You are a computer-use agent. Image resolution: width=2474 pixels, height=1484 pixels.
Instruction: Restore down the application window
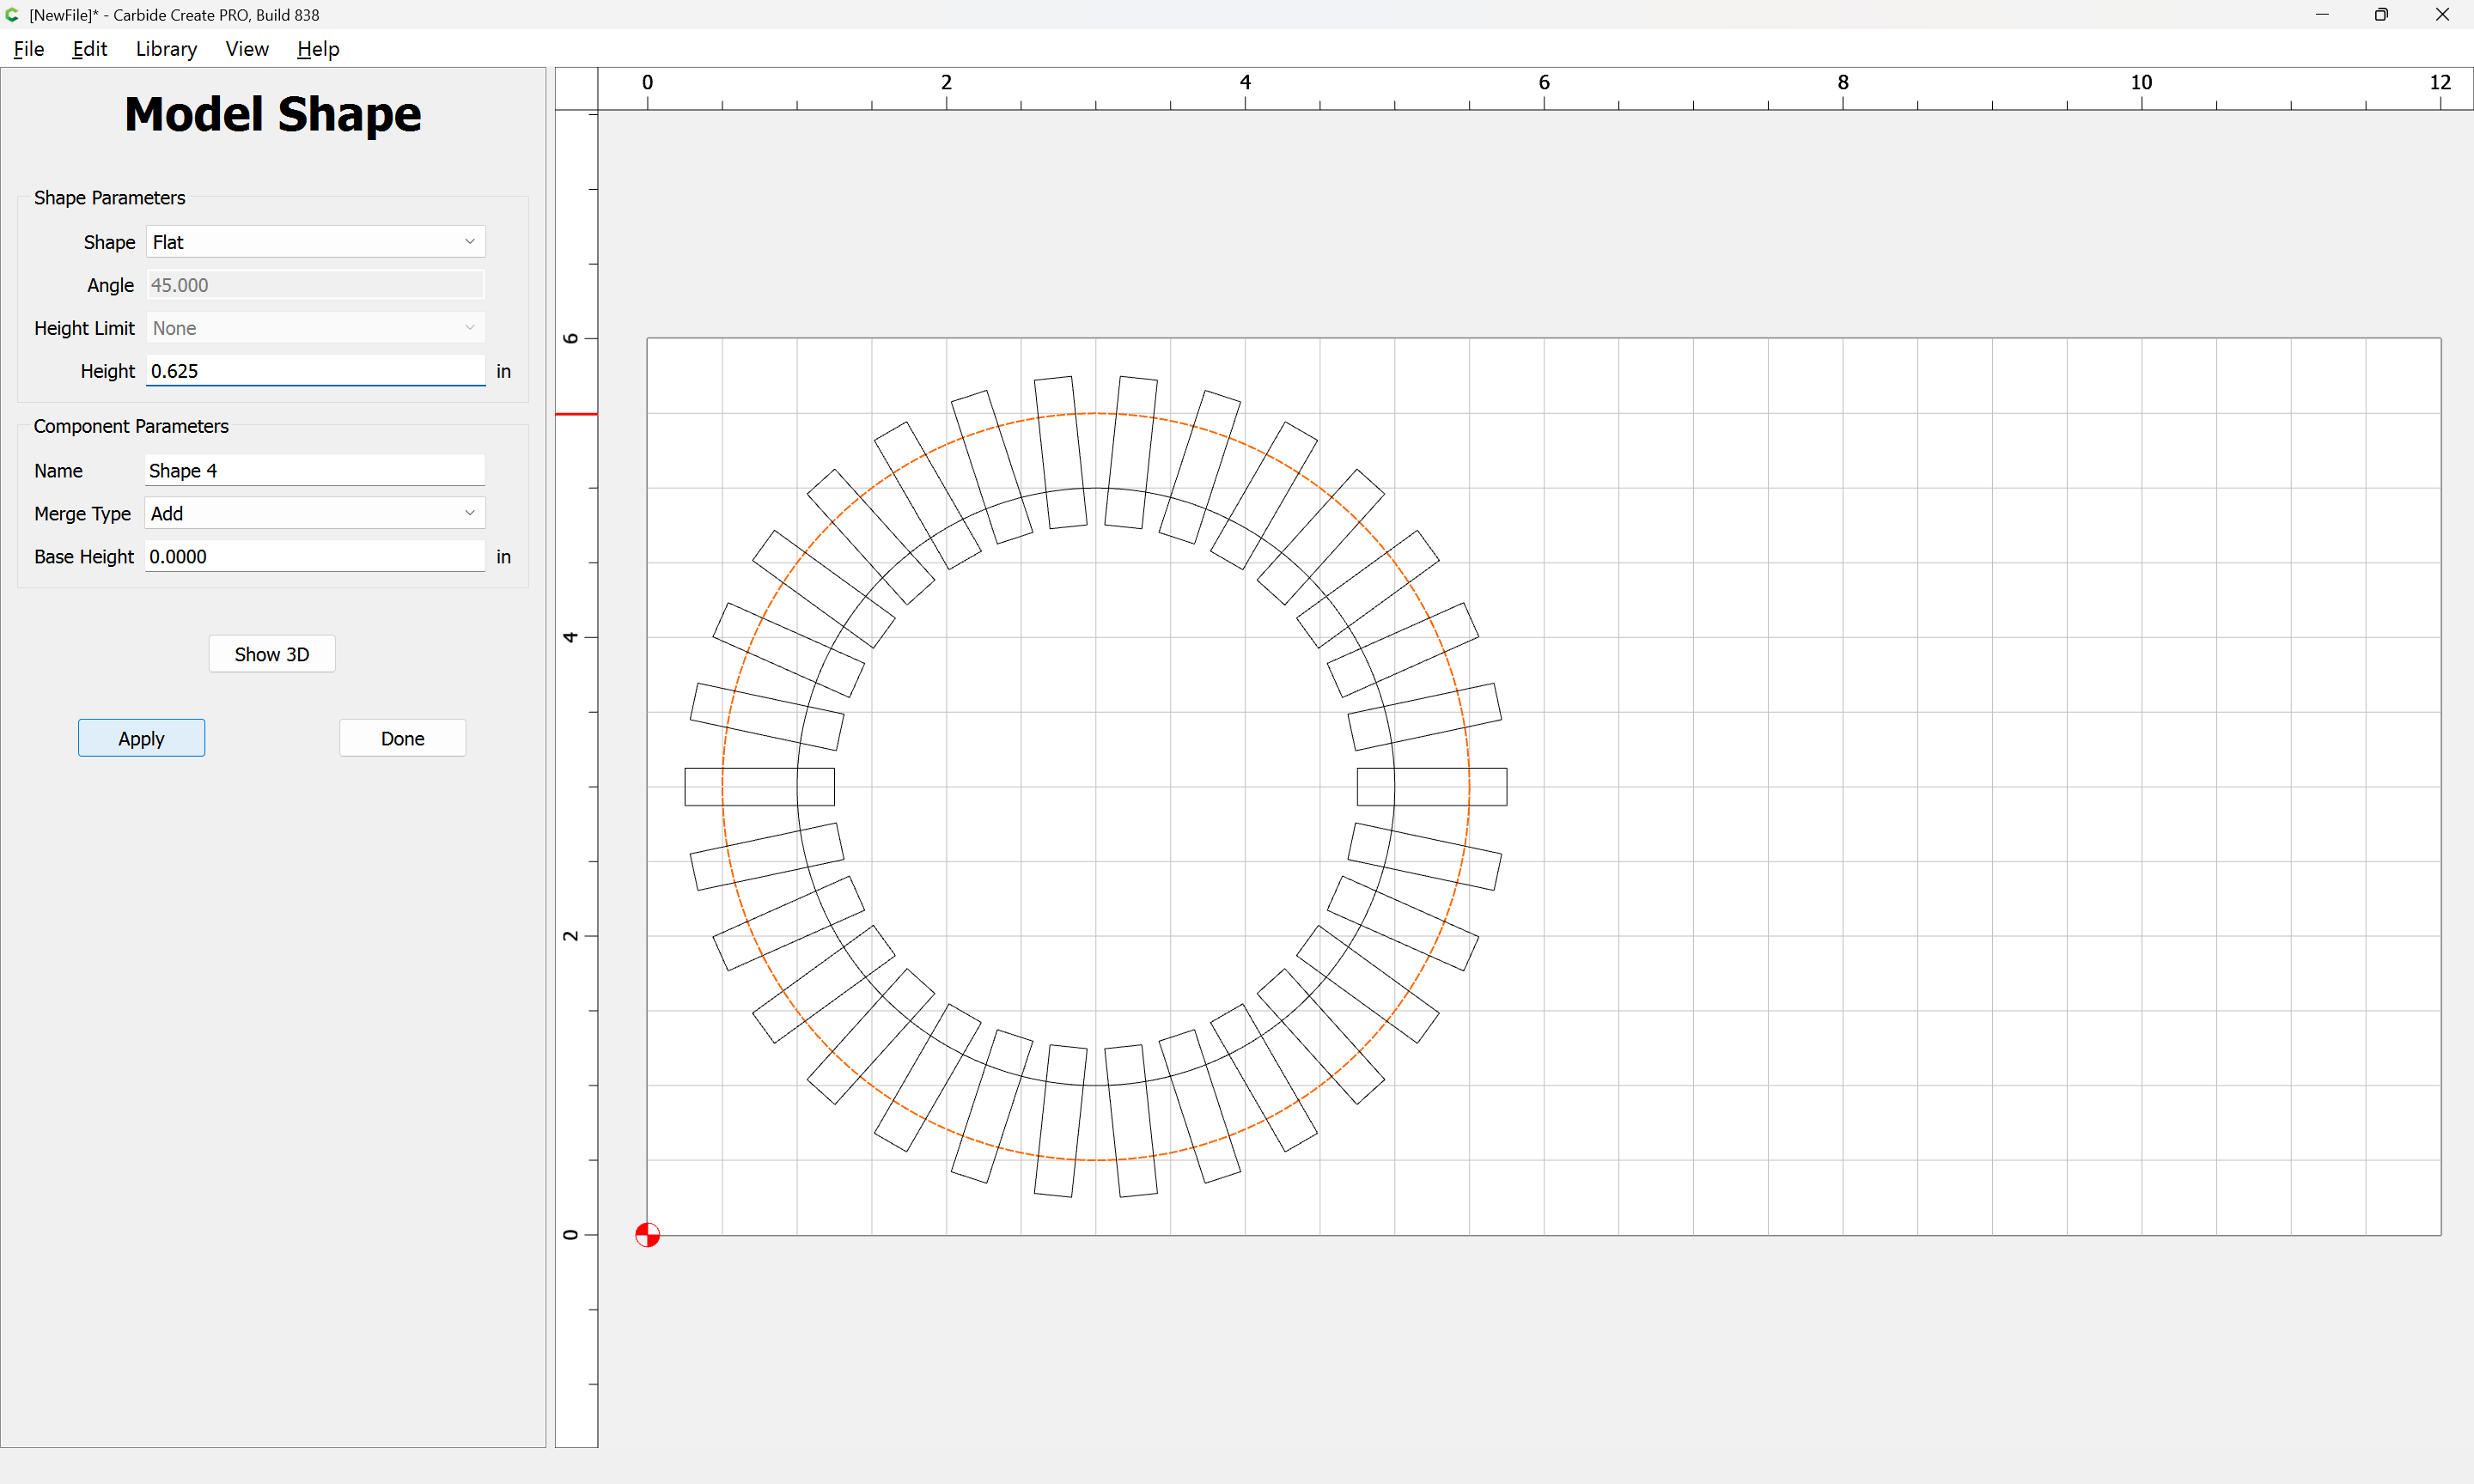pos(2381,14)
